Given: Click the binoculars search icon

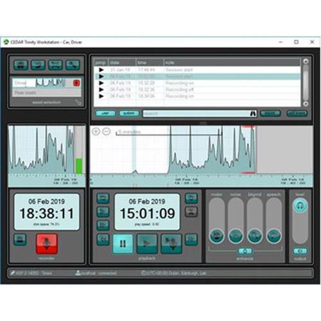Looking at the screenshot, I should pos(253,114).
